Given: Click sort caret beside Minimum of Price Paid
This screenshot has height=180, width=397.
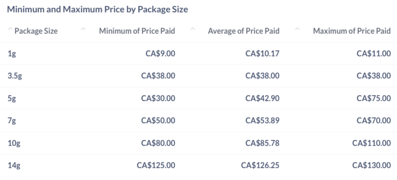Looking at the screenshot, I should [x=83, y=29].
